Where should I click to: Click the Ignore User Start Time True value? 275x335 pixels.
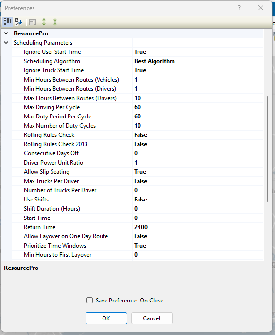click(x=140, y=52)
